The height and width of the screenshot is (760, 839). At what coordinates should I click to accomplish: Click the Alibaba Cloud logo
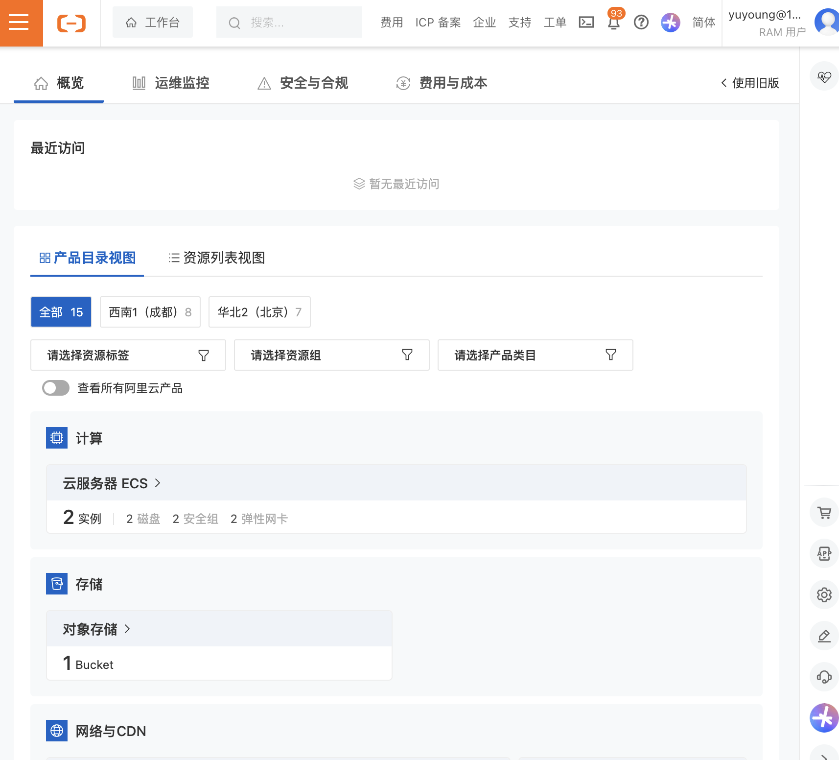(71, 23)
